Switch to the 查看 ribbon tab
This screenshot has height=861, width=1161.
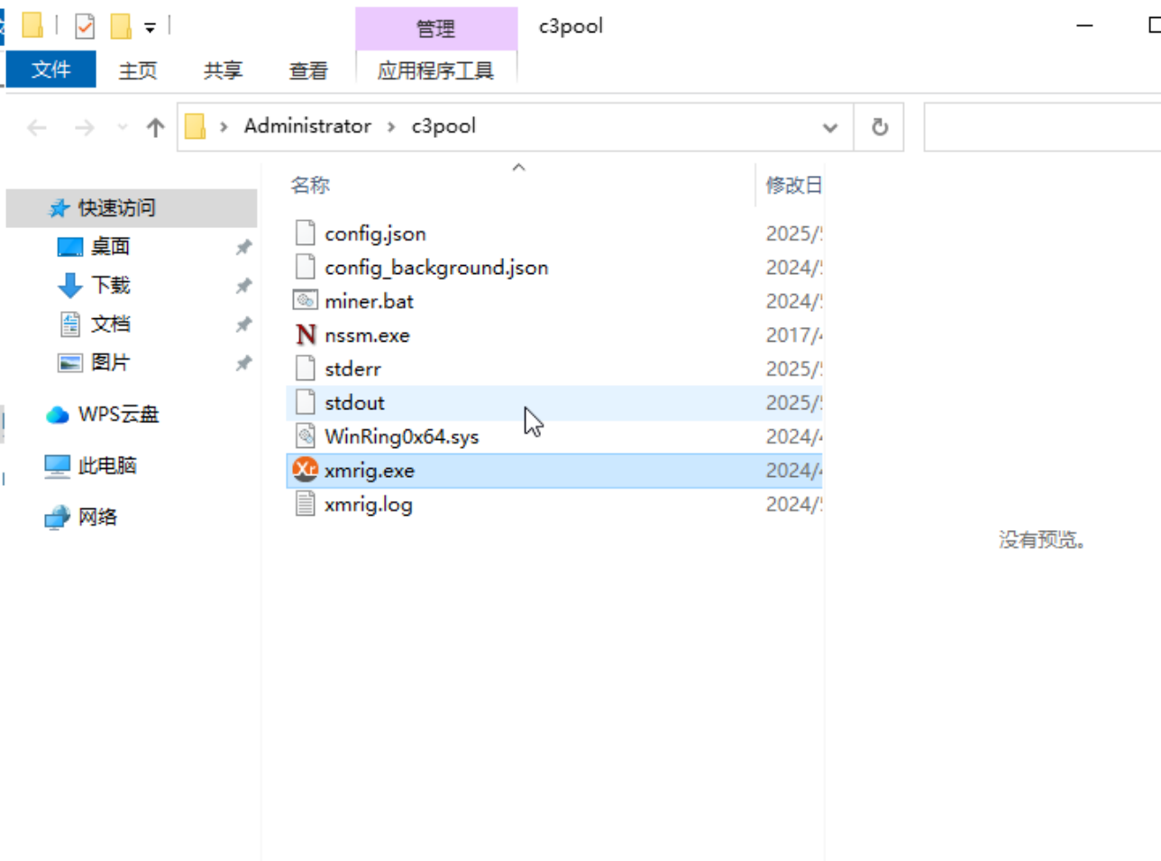click(x=308, y=70)
